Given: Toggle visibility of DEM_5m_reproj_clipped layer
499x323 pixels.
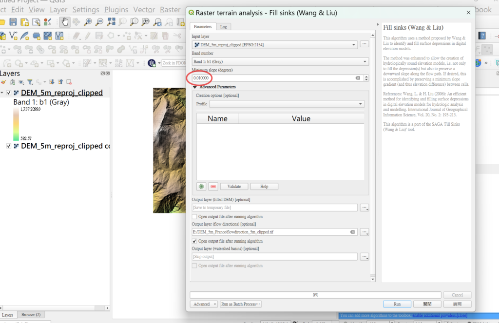Looking at the screenshot, I should (9, 93).
